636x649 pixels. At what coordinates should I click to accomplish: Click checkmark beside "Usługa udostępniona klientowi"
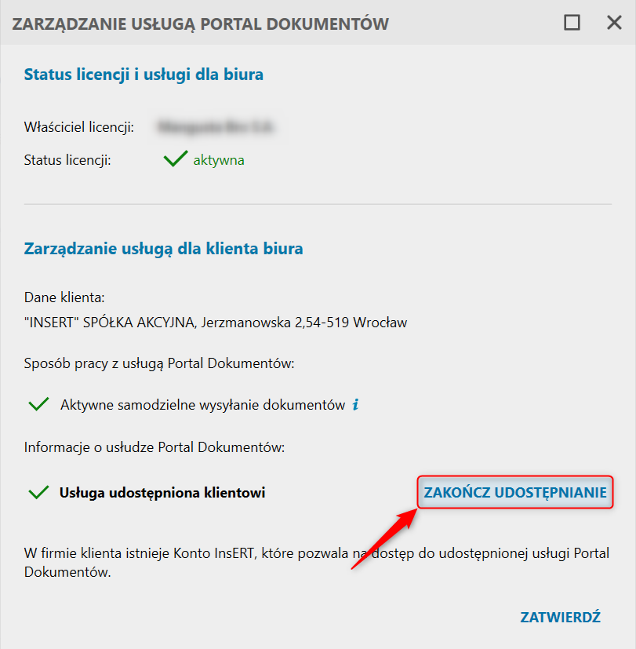click(x=38, y=493)
